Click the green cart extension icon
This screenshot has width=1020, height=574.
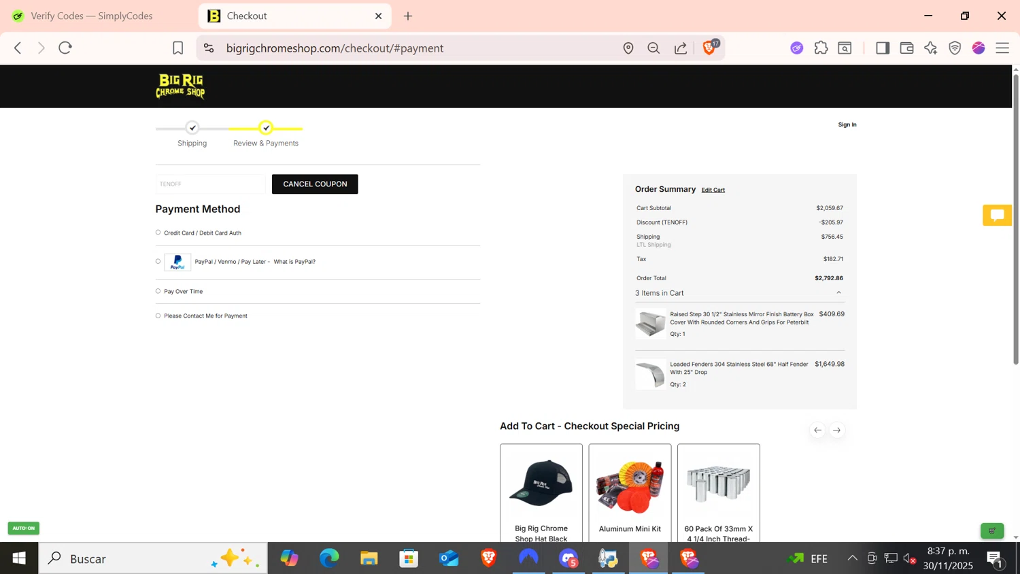point(992,530)
